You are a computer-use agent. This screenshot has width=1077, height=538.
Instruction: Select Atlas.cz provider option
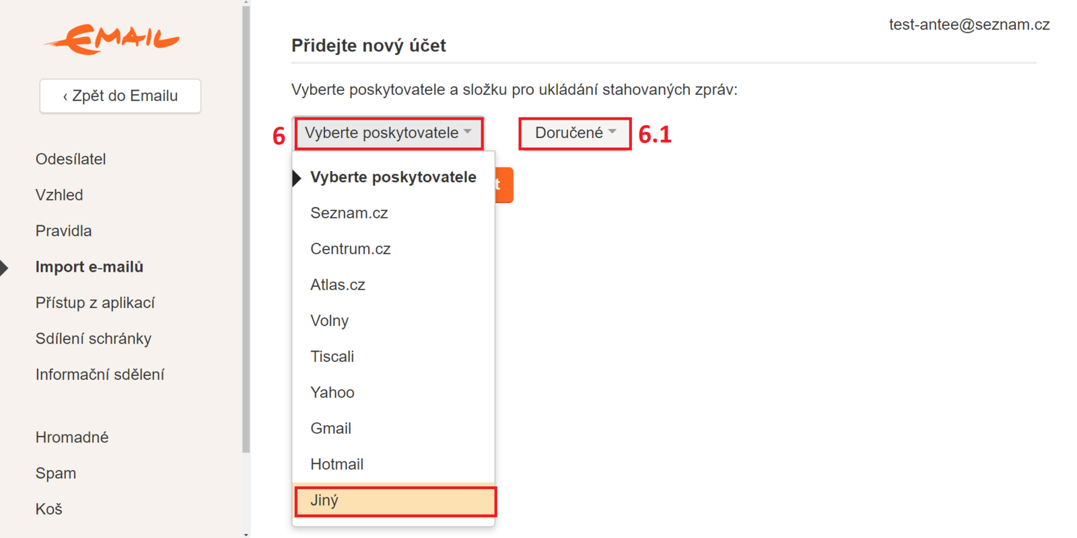338,285
